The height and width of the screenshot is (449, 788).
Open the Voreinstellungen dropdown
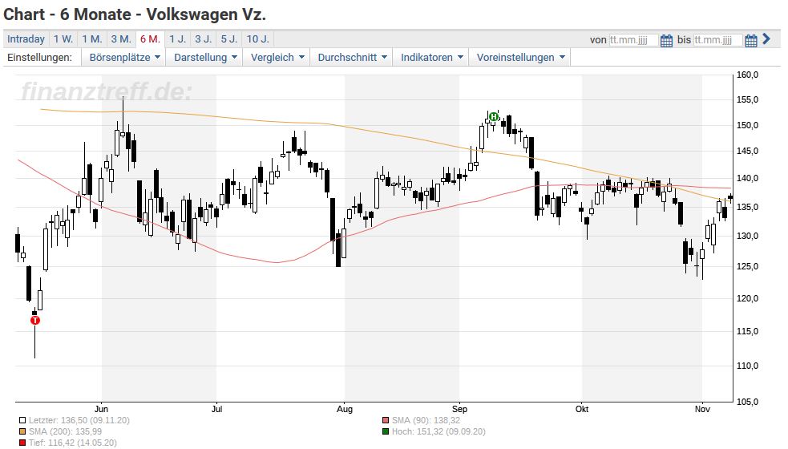coord(520,57)
